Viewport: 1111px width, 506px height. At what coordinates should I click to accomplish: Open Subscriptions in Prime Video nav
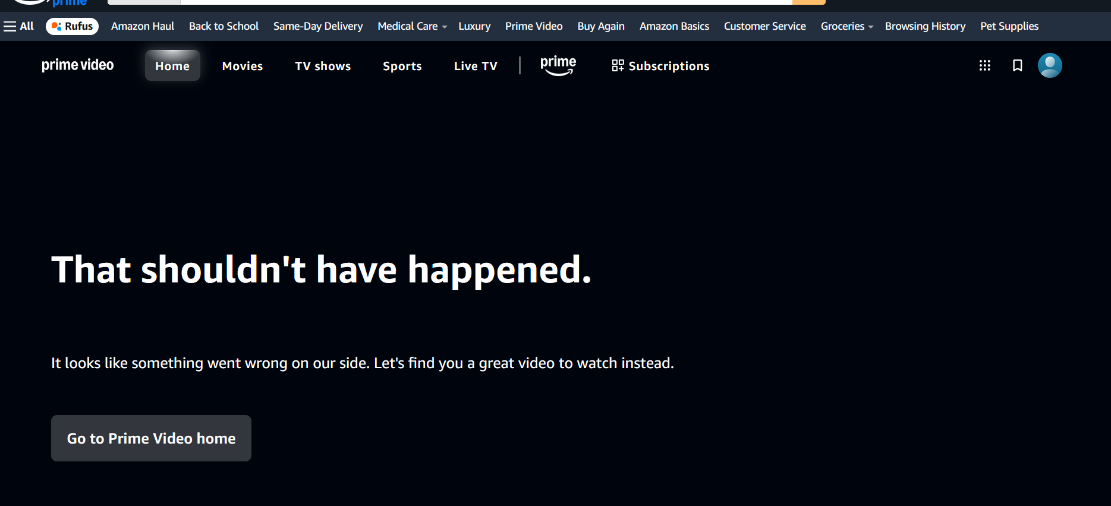pos(660,66)
